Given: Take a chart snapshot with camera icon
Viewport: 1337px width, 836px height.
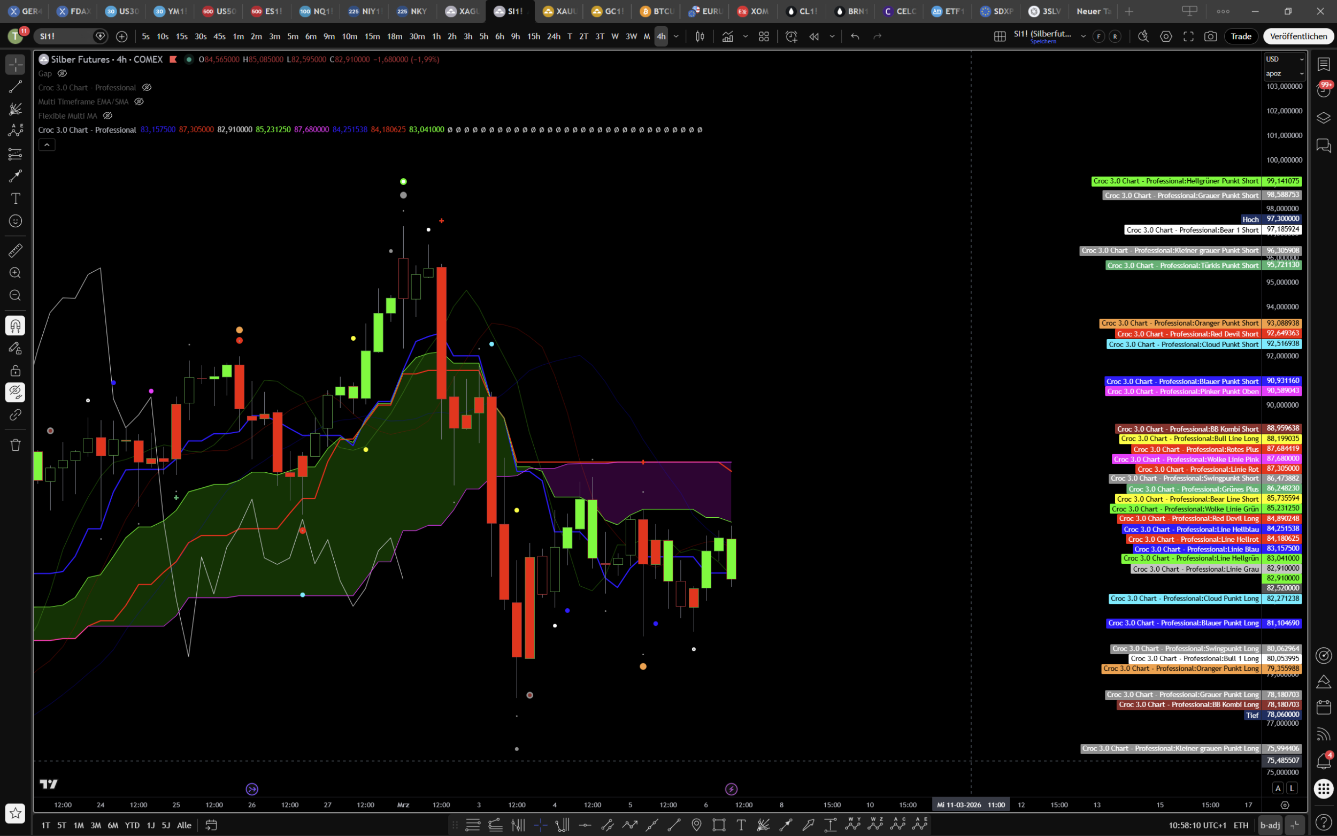Looking at the screenshot, I should coord(1210,36).
